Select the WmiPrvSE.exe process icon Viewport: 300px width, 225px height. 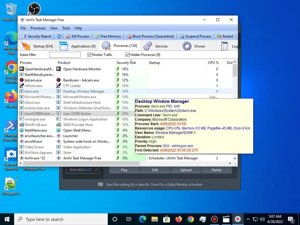[22, 125]
